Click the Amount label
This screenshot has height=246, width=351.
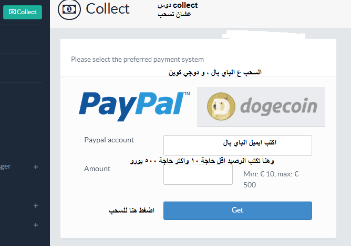[97, 169]
